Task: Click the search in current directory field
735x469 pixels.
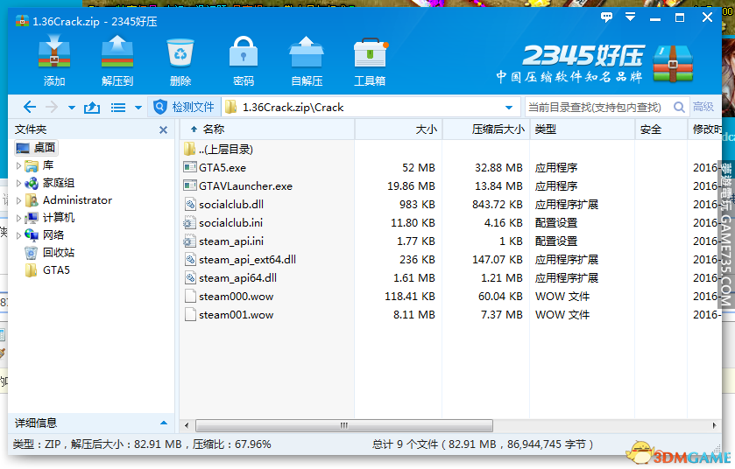Action: pyautogui.click(x=596, y=108)
